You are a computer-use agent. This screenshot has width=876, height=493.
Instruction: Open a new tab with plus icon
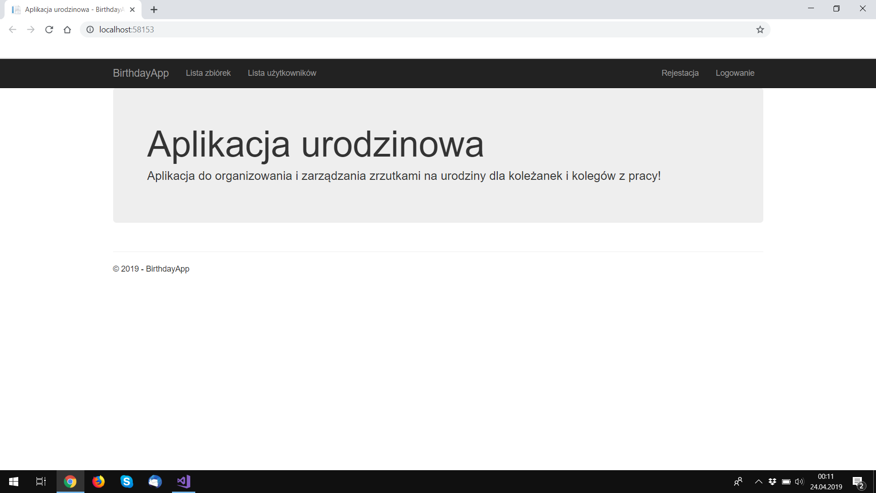[154, 10]
